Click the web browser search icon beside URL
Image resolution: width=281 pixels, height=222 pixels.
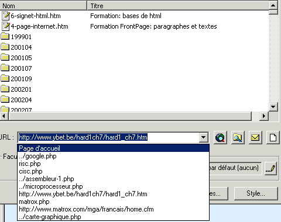[x=220, y=138]
